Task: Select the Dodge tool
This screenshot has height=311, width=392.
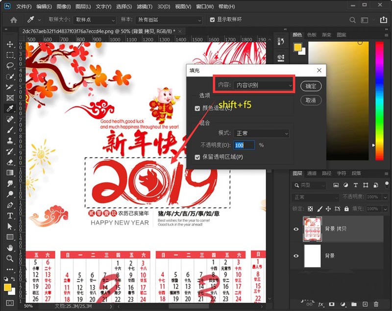Action: coord(10,194)
